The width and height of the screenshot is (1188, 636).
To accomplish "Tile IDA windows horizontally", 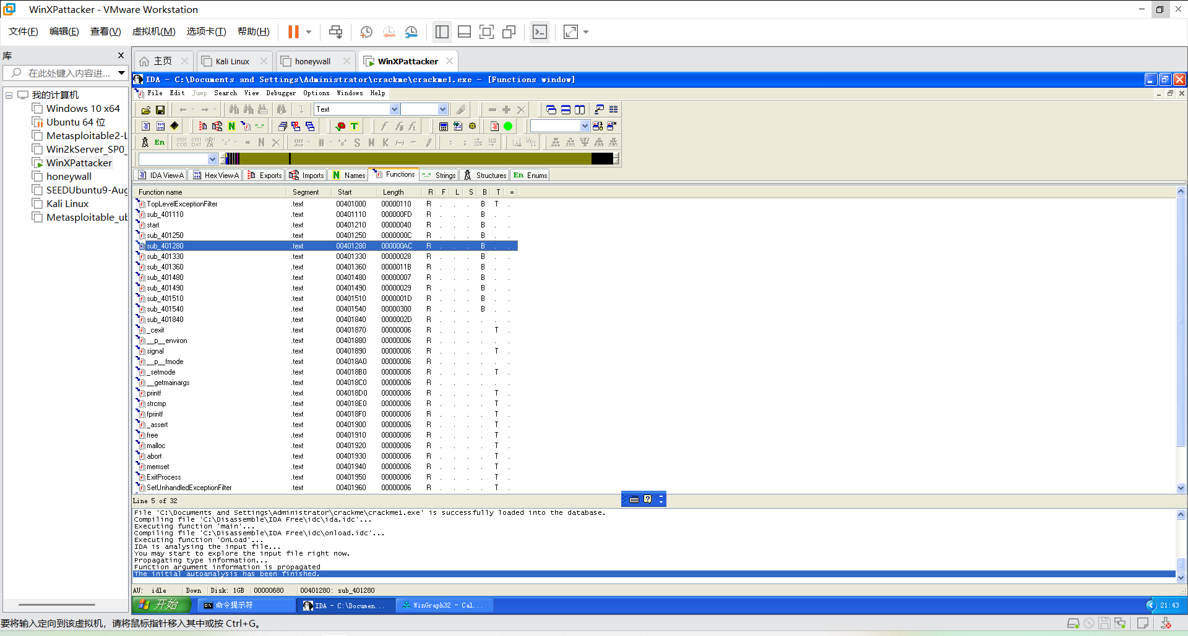I will [x=566, y=110].
